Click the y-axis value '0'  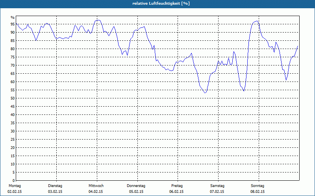[14, 180]
